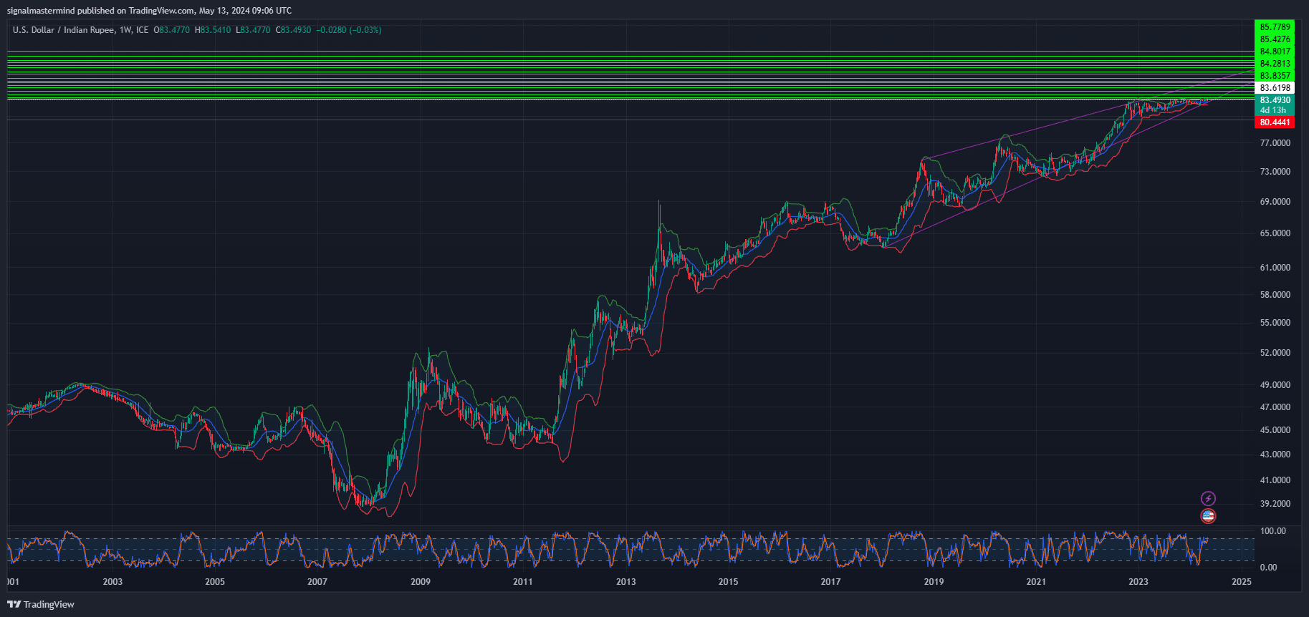Click the 2019 time axis label
Viewport: 1309px width, 617px height.
[934, 582]
